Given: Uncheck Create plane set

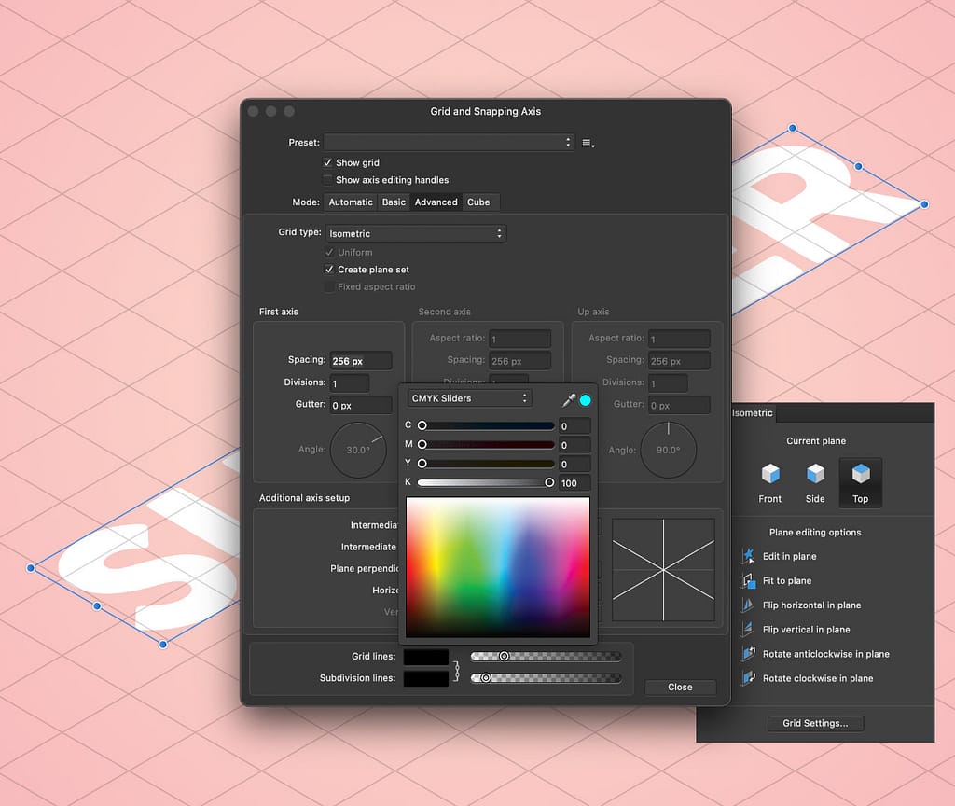Looking at the screenshot, I should (329, 270).
